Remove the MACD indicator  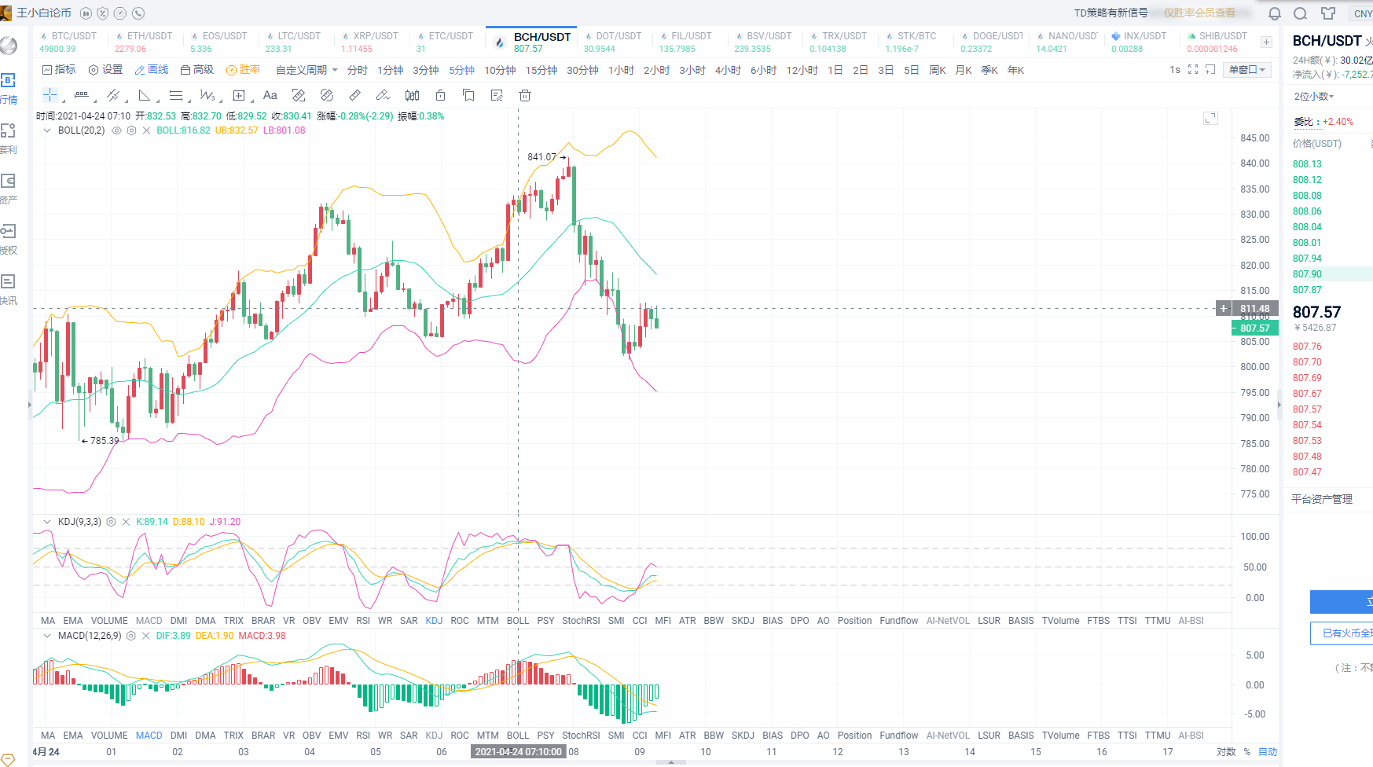(145, 636)
